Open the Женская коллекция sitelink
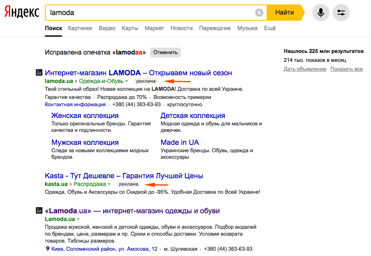Screen dimensions: 371x256 [85, 116]
